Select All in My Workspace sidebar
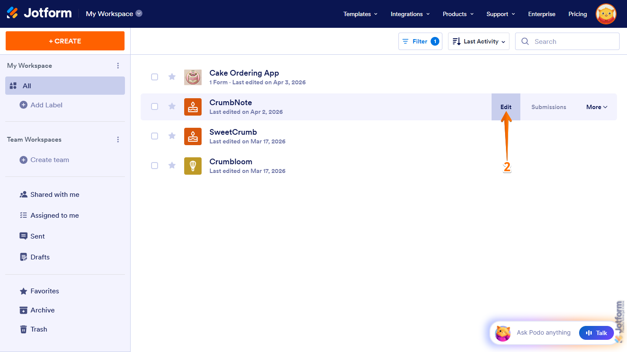627x352 pixels. click(65, 86)
